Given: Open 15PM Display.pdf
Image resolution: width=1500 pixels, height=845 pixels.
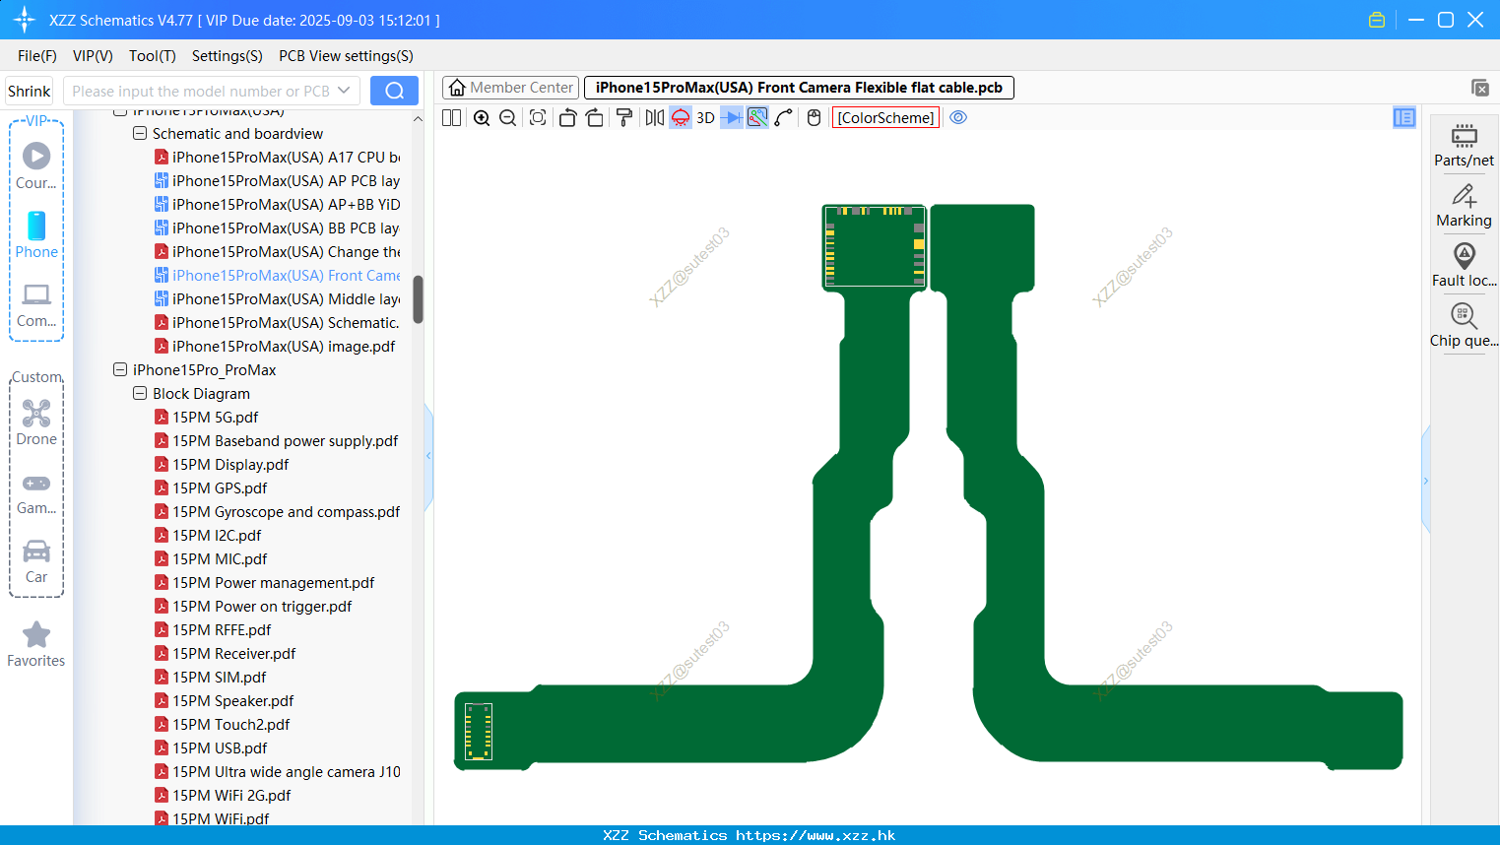Looking at the screenshot, I should (x=222, y=464).
